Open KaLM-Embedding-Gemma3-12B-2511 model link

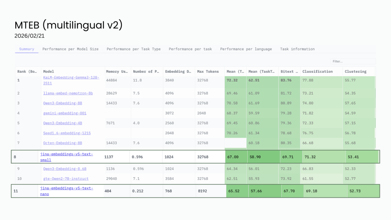tap(71, 80)
